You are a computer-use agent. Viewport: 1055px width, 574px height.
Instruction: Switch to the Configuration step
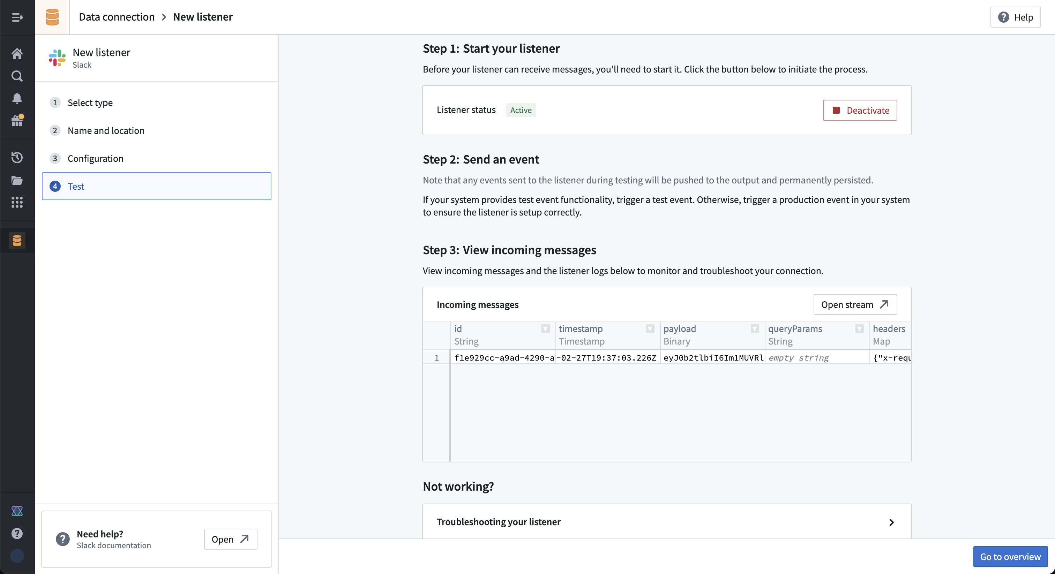tap(95, 158)
